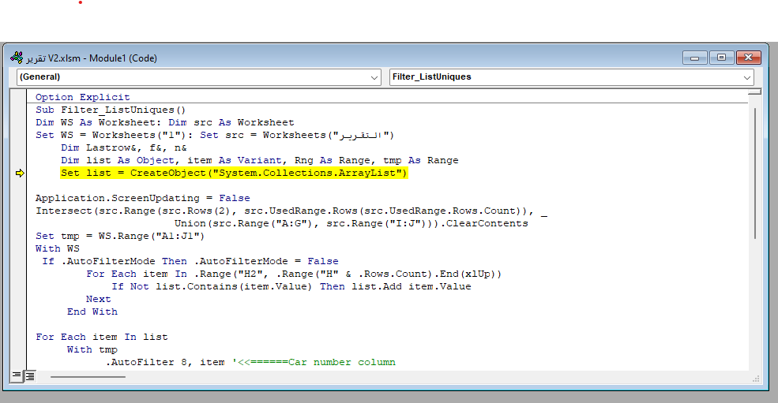Screen dimensions: 778x403
Task: Click the horizontal scrollbar thumb
Action: pos(88,377)
